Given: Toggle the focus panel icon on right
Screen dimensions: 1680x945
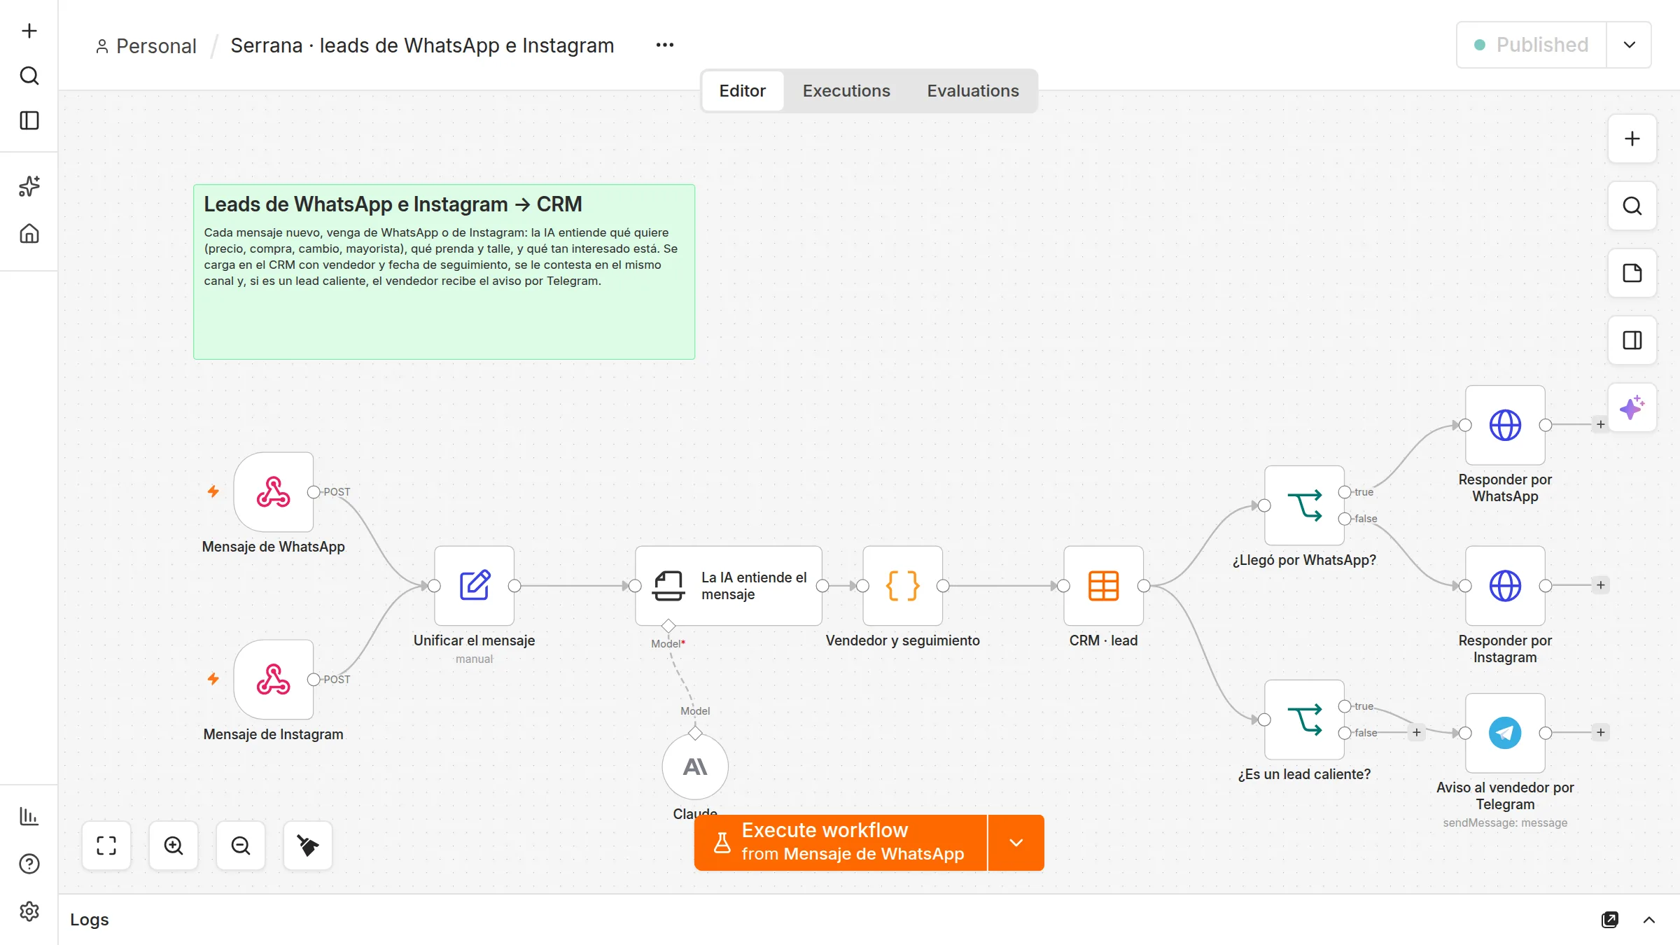Looking at the screenshot, I should point(1632,340).
